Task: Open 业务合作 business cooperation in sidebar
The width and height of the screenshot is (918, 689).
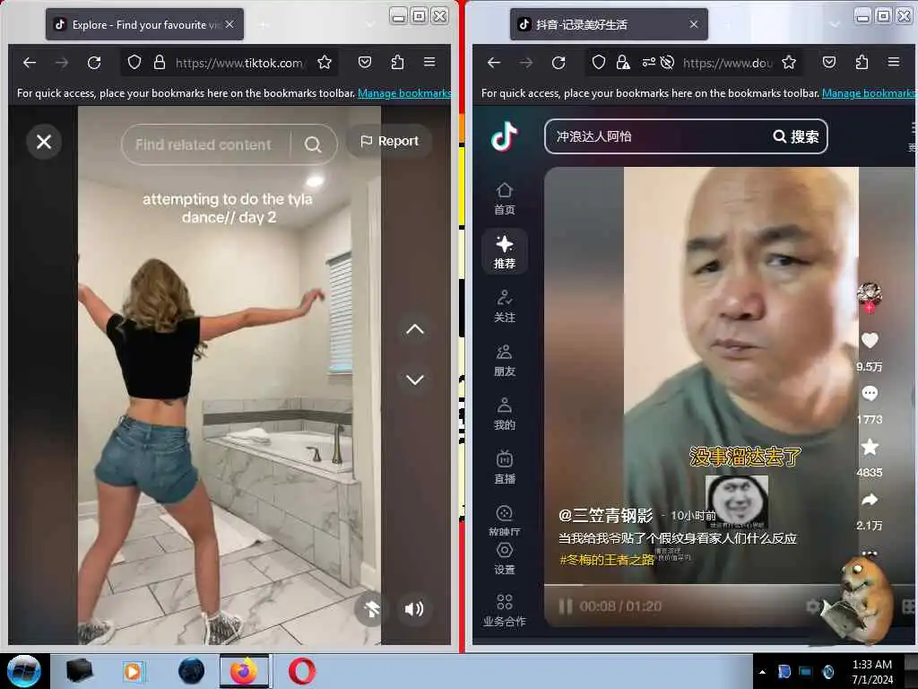Action: click(x=505, y=610)
